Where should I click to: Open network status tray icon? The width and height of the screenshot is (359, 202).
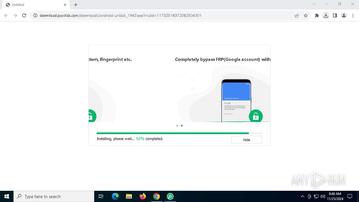[316, 196]
